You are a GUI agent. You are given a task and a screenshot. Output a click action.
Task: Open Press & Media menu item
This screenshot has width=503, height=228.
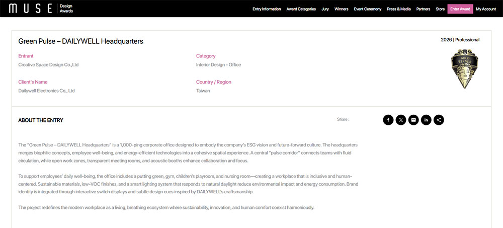pyautogui.click(x=399, y=9)
